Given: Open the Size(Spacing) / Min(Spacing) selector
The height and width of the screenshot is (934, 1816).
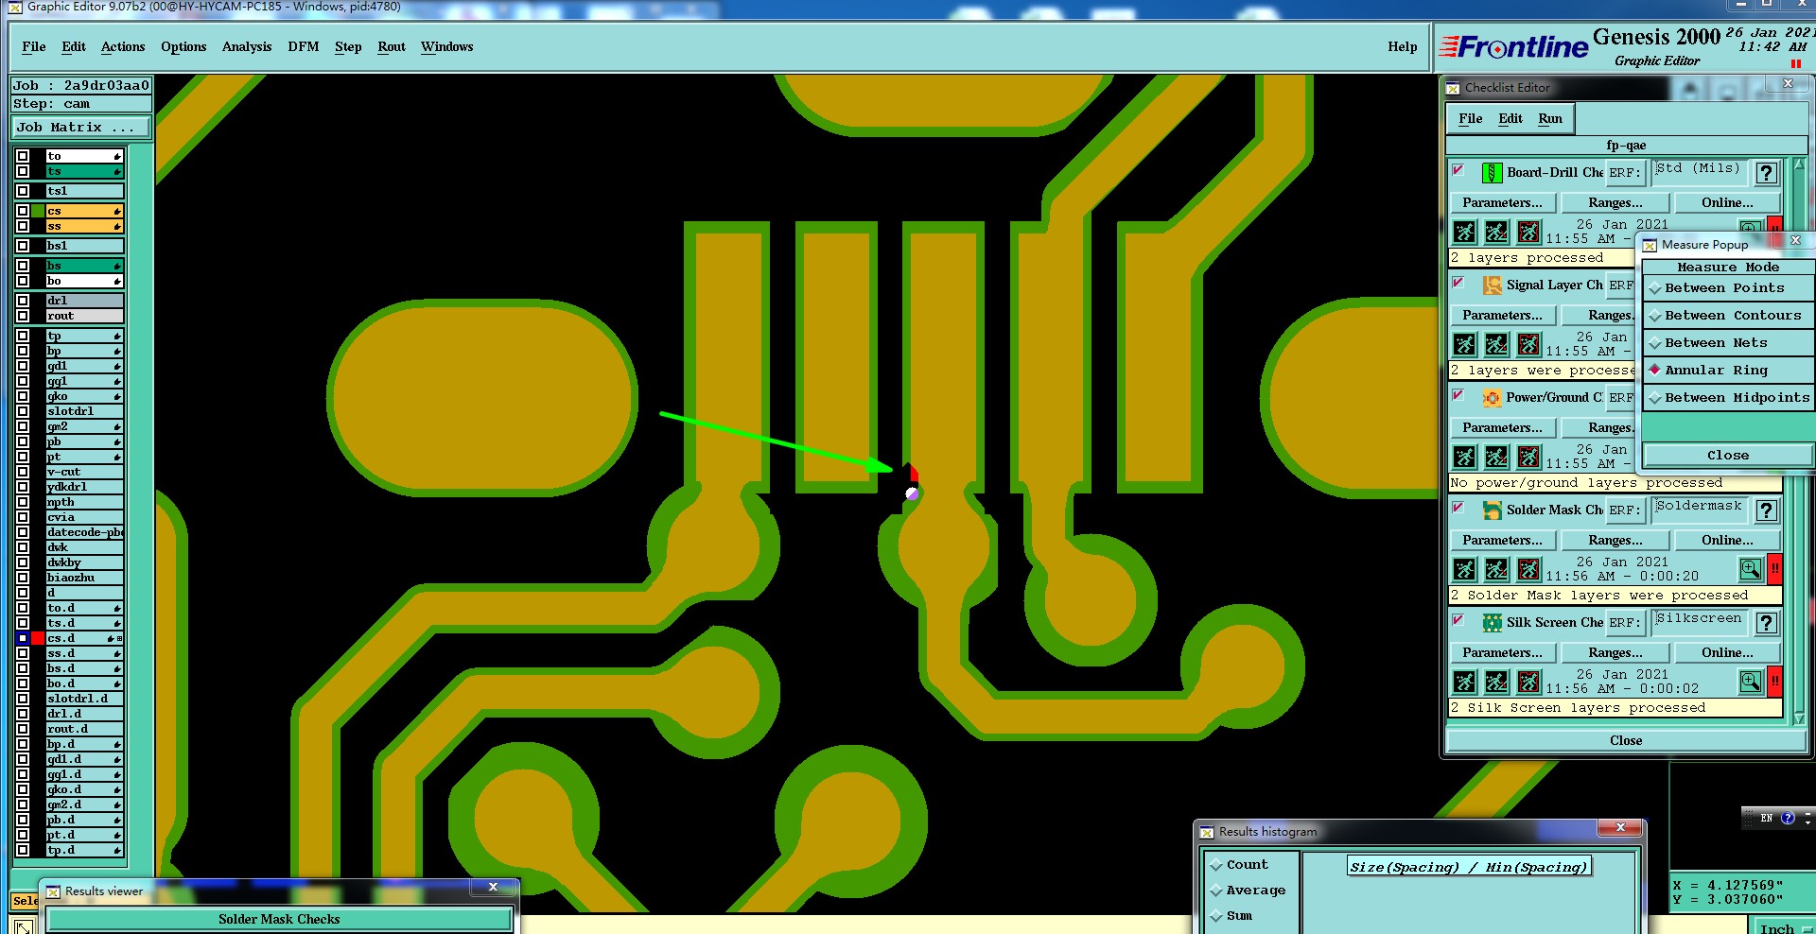Looking at the screenshot, I should (1469, 867).
